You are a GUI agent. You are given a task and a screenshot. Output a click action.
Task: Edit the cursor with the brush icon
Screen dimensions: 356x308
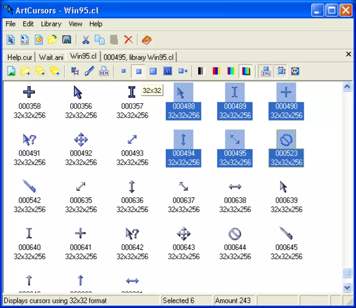[89, 71]
